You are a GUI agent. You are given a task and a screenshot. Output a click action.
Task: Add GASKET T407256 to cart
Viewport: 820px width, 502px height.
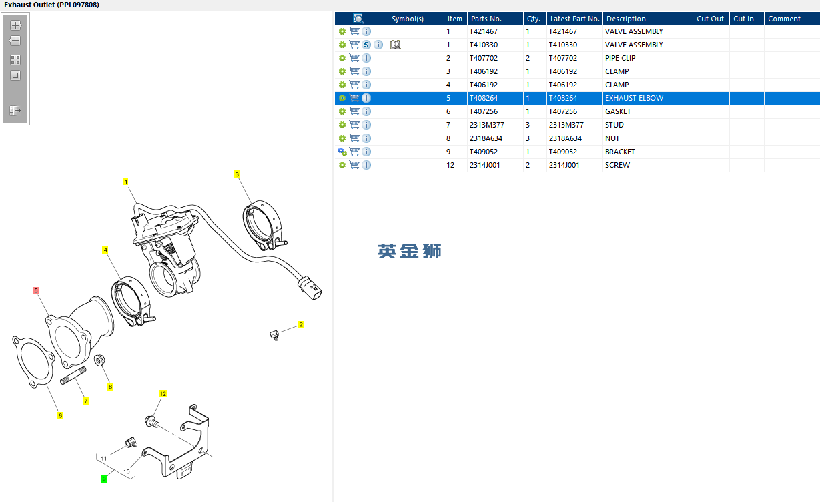click(x=354, y=111)
